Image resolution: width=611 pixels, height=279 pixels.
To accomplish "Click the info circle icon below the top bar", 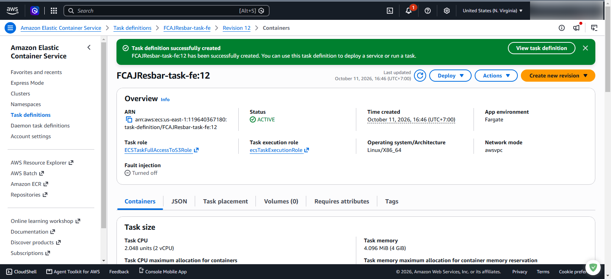I will click(x=562, y=28).
